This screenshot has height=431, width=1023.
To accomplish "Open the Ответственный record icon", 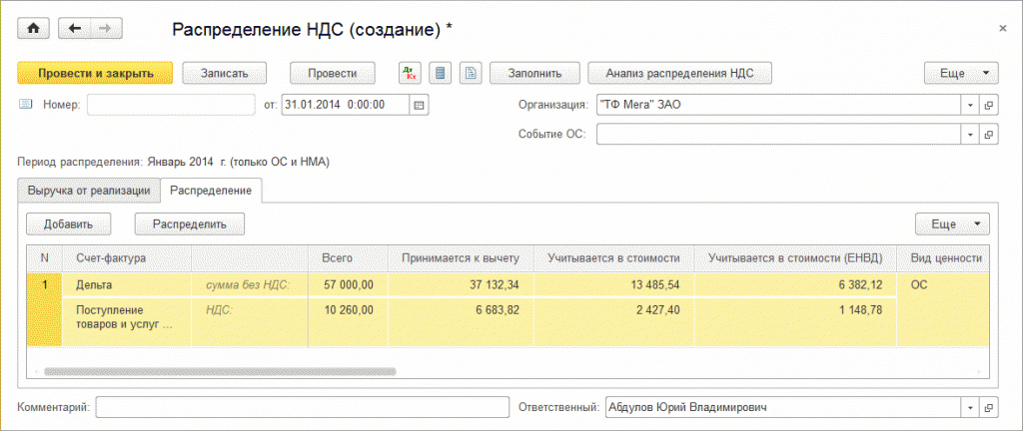I will pos(989,407).
